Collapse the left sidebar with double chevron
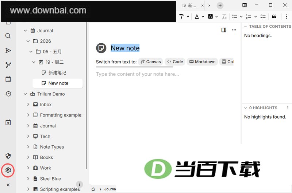292x193 pixels. [8, 185]
